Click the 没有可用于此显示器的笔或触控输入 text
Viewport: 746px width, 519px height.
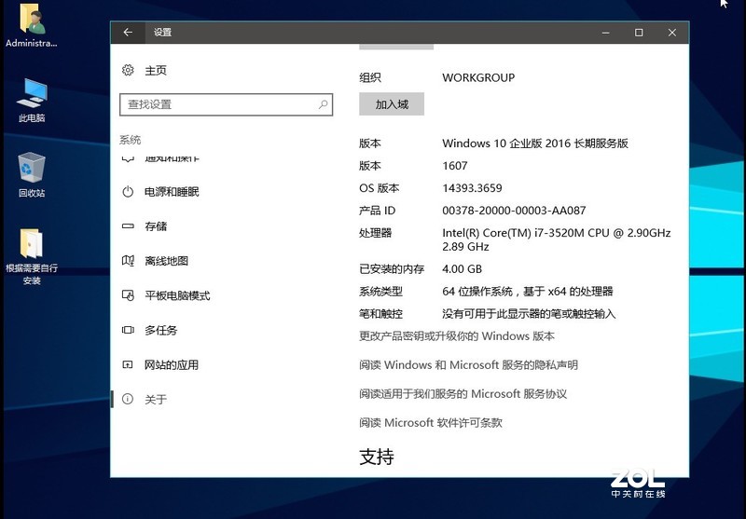[529, 314]
